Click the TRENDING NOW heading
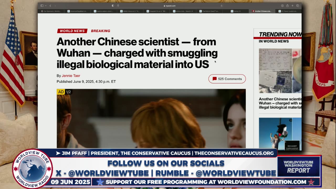Viewport: 336px width, 189px height. pyautogui.click(x=280, y=34)
